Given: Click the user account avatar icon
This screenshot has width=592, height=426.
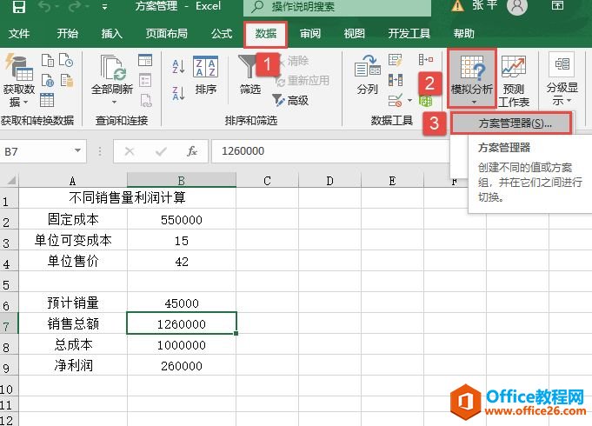Looking at the screenshot, I should click(517, 6).
